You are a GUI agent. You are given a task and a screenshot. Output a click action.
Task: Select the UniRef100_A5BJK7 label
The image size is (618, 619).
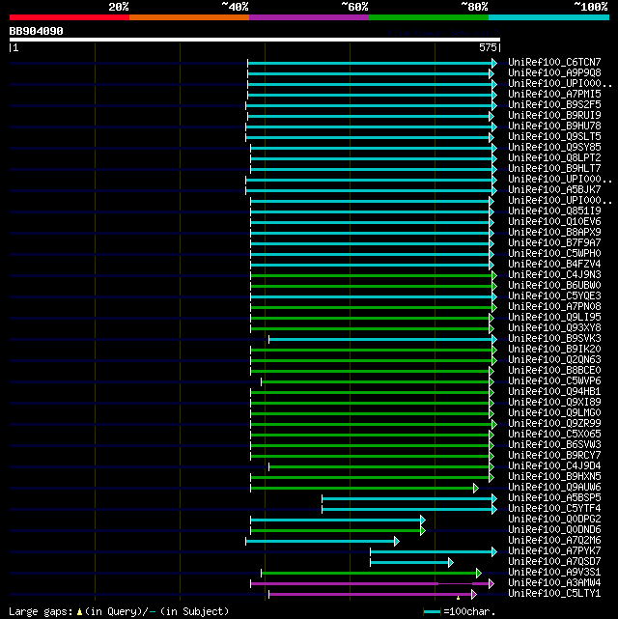click(x=554, y=190)
